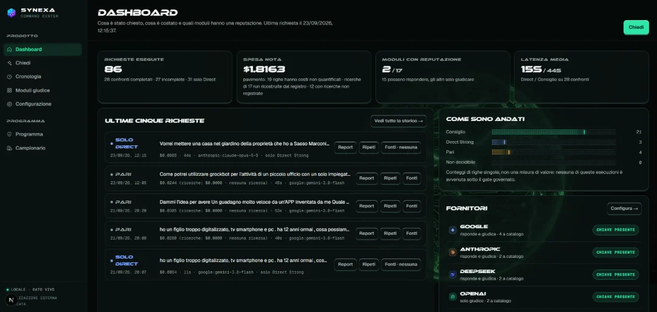This screenshot has height=312, width=657.
Task: Click the Configura button in Fornitori
Action: coord(624,209)
